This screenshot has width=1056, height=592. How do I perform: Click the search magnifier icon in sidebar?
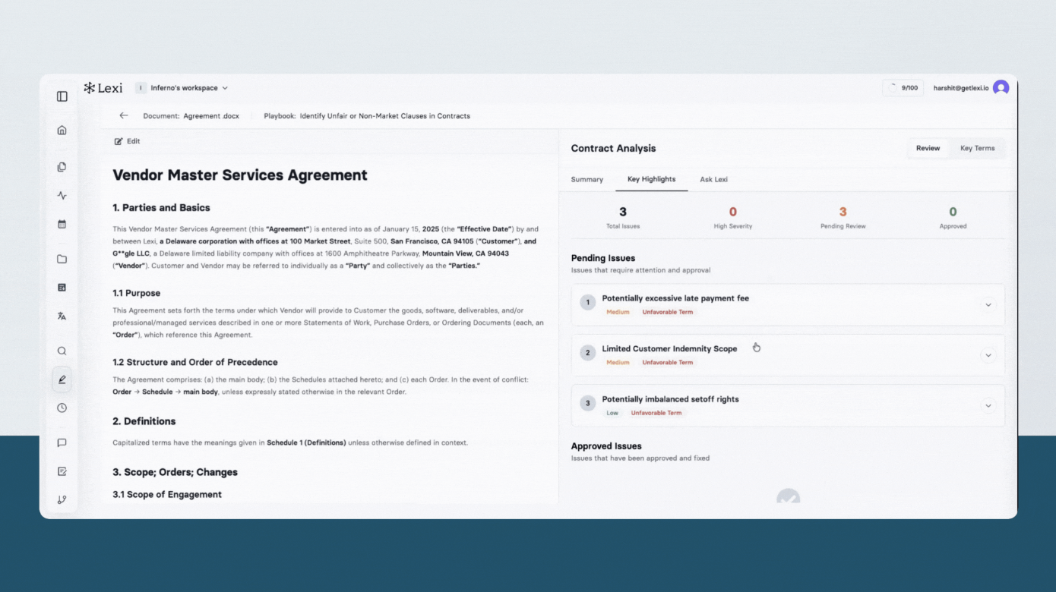(x=62, y=351)
